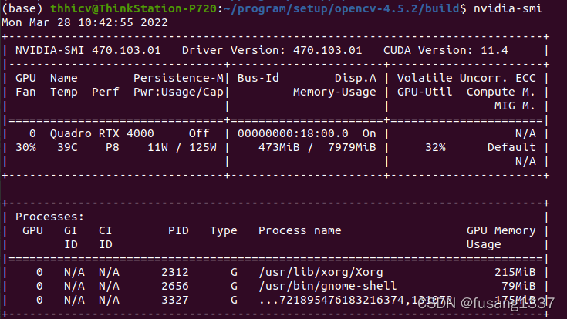
Task: Select the timestamp 'Mon Mar 28 10:42:55 2022'
Action: coord(85,22)
